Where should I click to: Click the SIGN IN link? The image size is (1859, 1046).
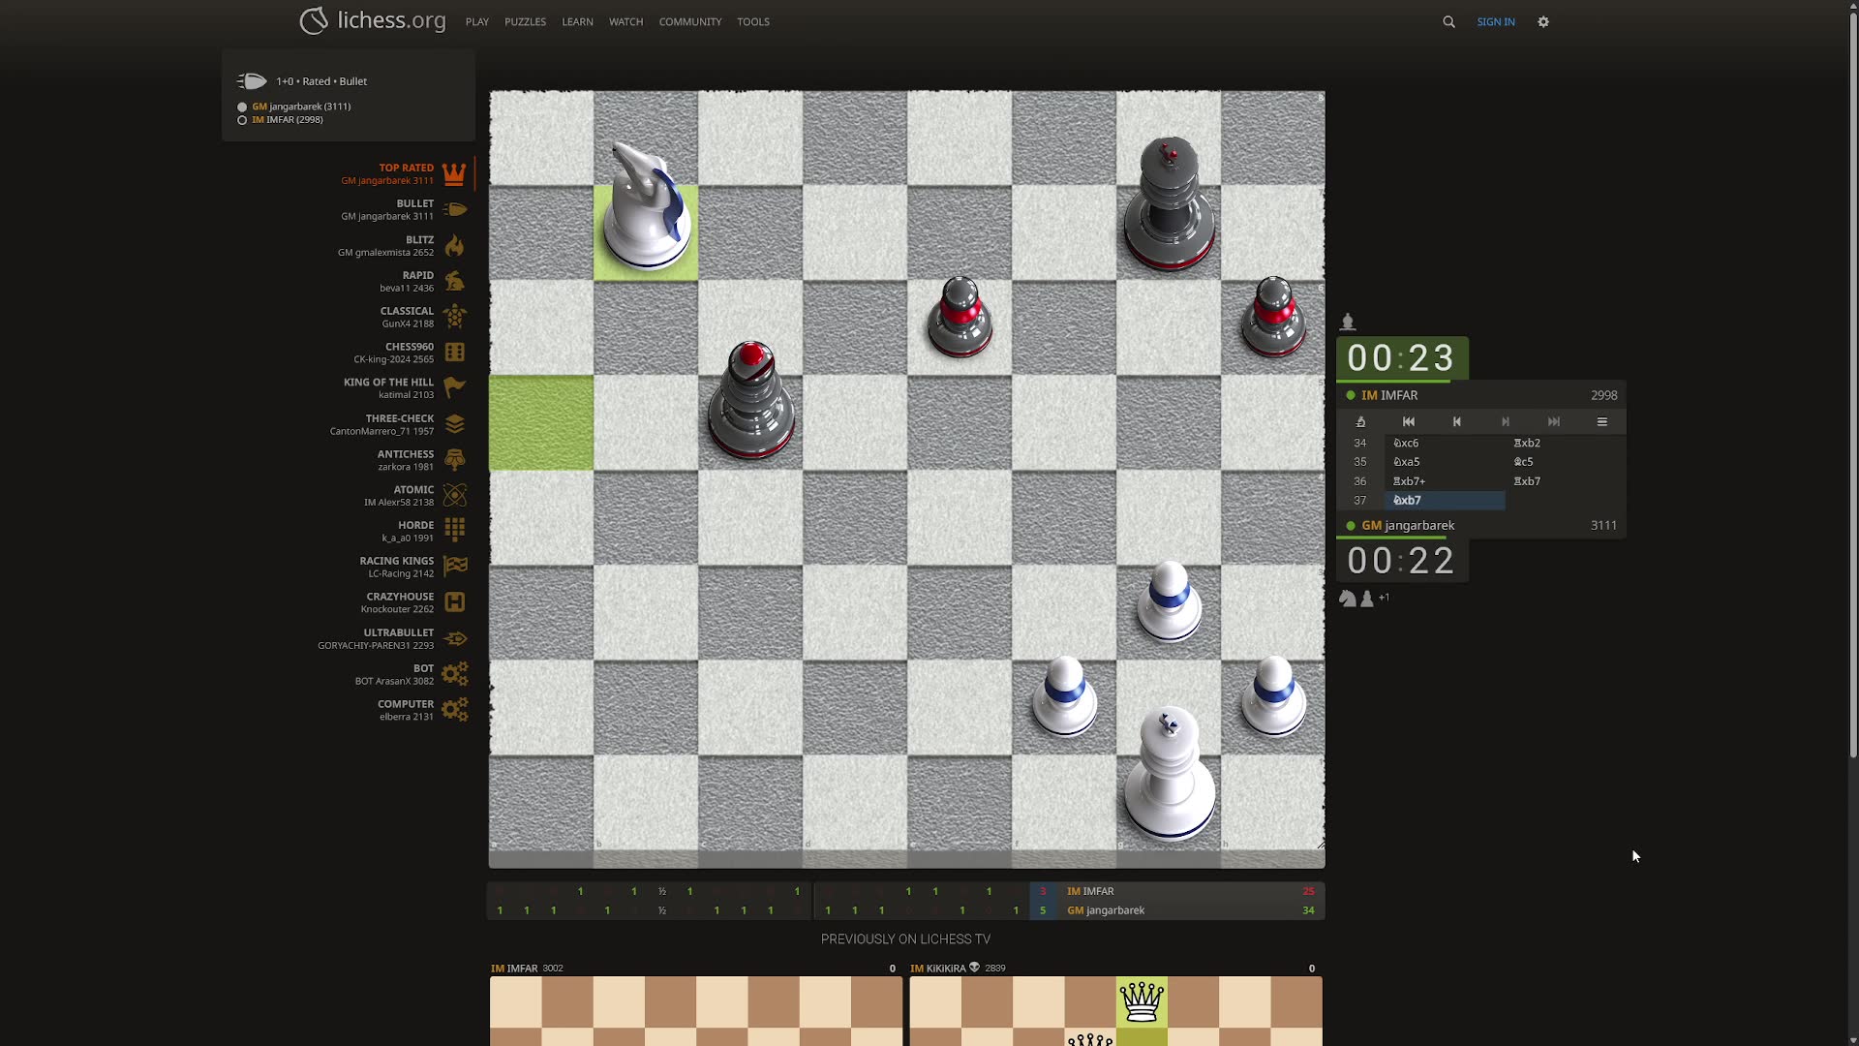[x=1495, y=21]
